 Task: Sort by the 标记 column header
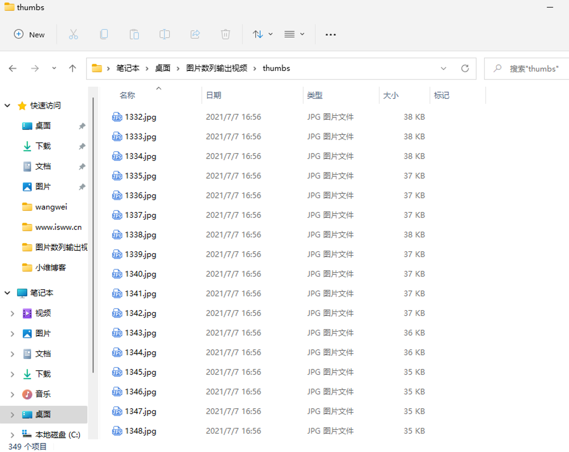442,95
